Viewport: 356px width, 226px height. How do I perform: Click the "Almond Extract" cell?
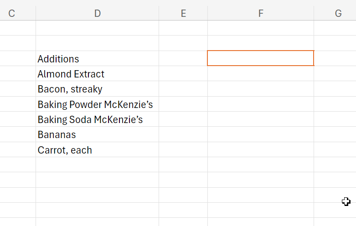(x=97, y=74)
